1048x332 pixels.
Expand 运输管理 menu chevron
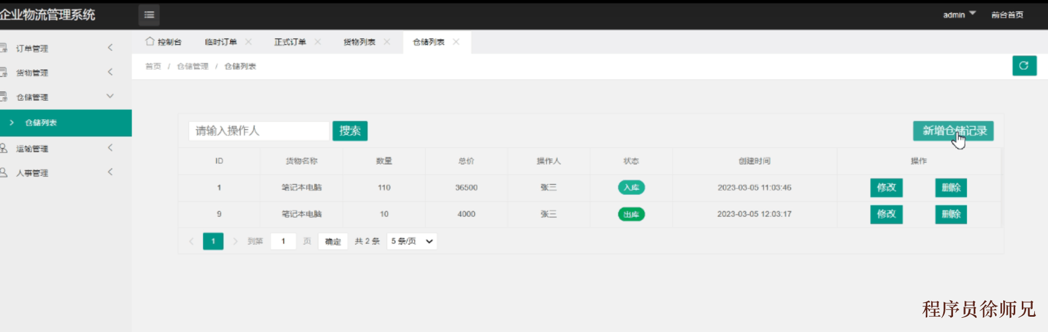tap(110, 148)
